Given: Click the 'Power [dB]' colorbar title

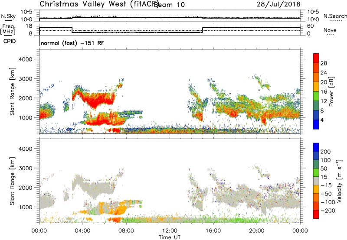Looking at the screenshot, I should click(331, 91).
